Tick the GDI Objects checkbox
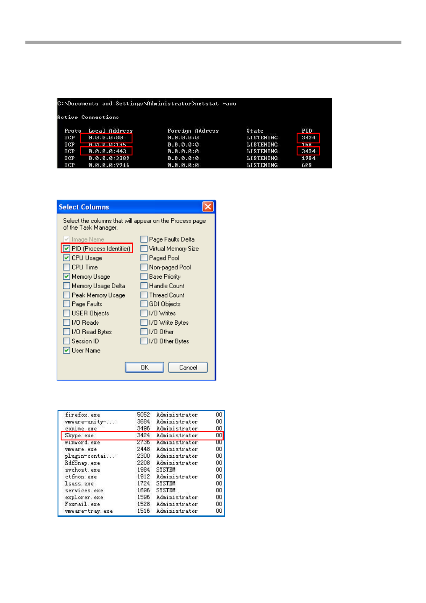This screenshot has height=603, width=426. (x=144, y=304)
